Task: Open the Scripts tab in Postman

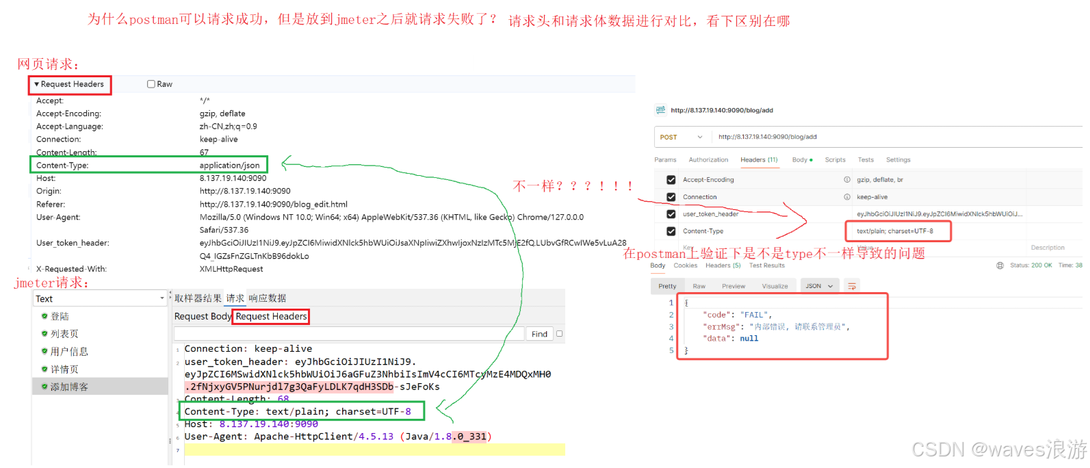Action: coord(835,159)
